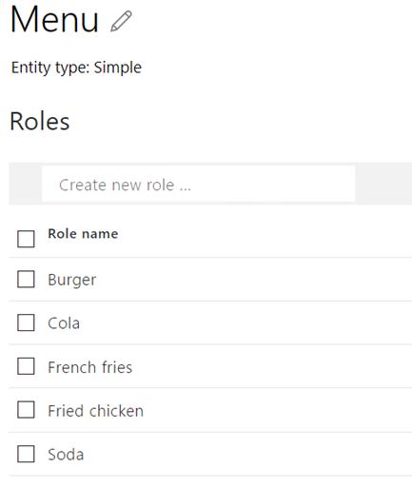Image resolution: width=412 pixels, height=488 pixels.
Task: Click the Entity type: Simple label
Action: [x=76, y=68]
